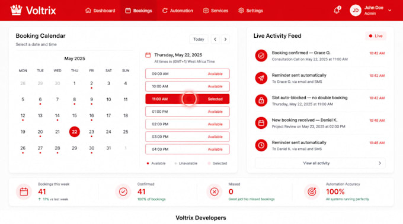
Task: Open the Settings tab
Action: [251, 11]
